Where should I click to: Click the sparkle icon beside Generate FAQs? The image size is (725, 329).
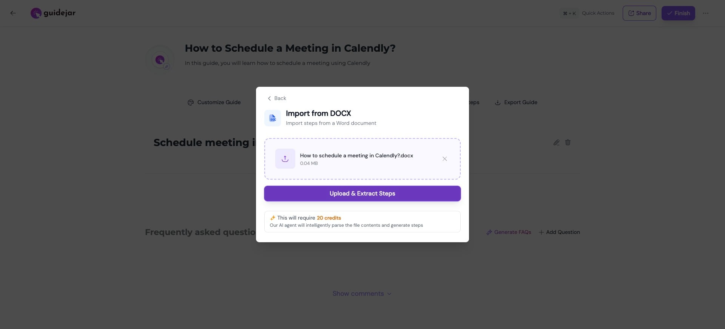[x=489, y=232]
